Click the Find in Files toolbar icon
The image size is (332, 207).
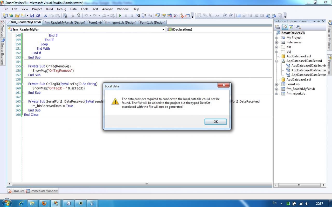pyautogui.click(x=65, y=16)
